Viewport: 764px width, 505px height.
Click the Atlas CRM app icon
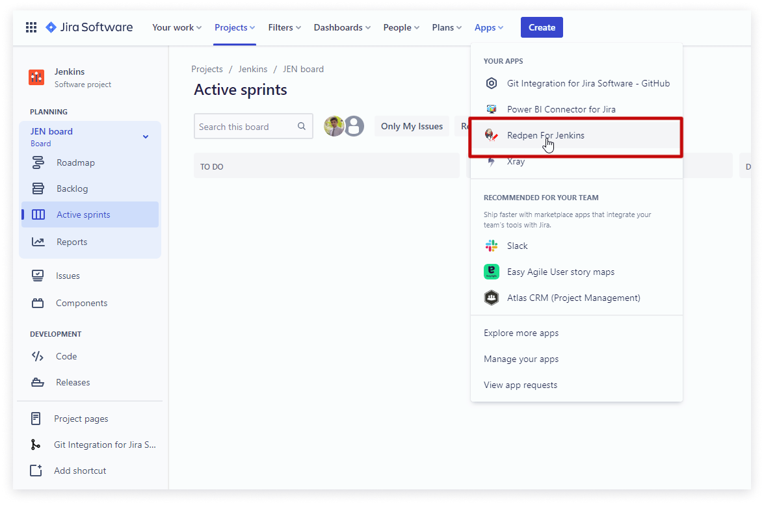click(492, 298)
